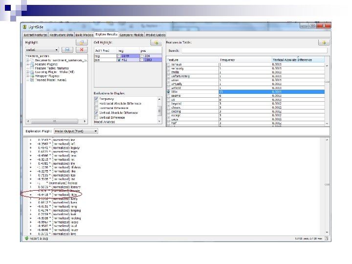Select the pos/neg cell radio showing 412
The width and height of the screenshot is (352, 264).
coord(119,60)
